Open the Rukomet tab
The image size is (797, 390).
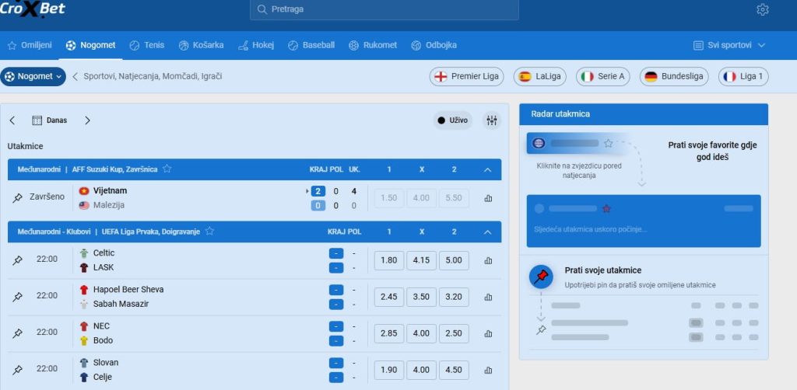(373, 45)
